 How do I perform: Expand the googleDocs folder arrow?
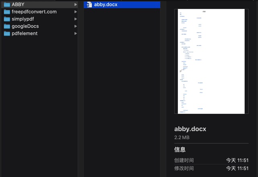tap(76, 26)
